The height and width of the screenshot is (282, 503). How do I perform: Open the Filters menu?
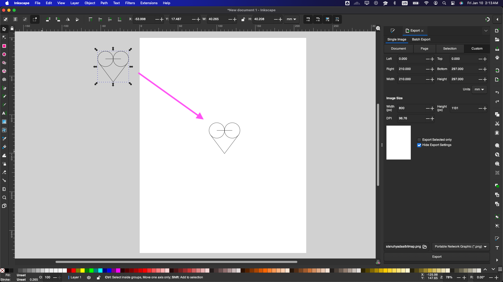pyautogui.click(x=130, y=3)
